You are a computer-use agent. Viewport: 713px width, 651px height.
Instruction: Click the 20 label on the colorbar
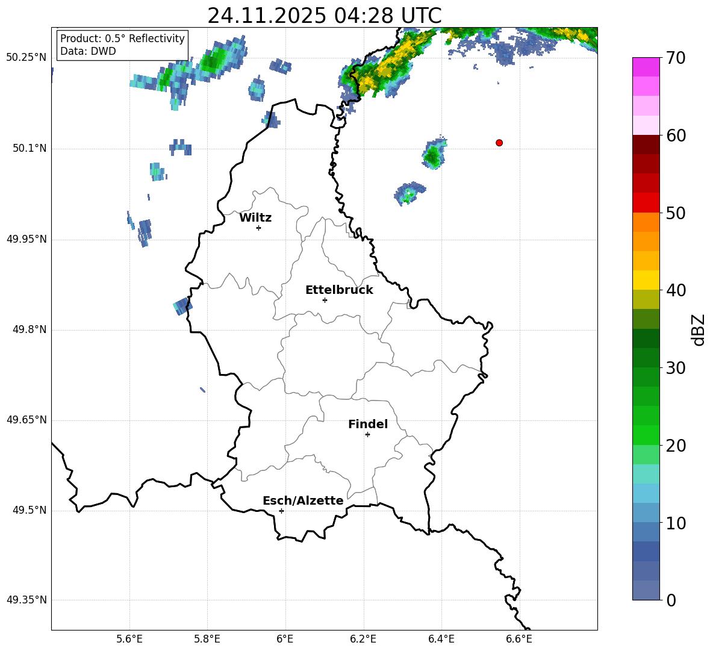(676, 446)
